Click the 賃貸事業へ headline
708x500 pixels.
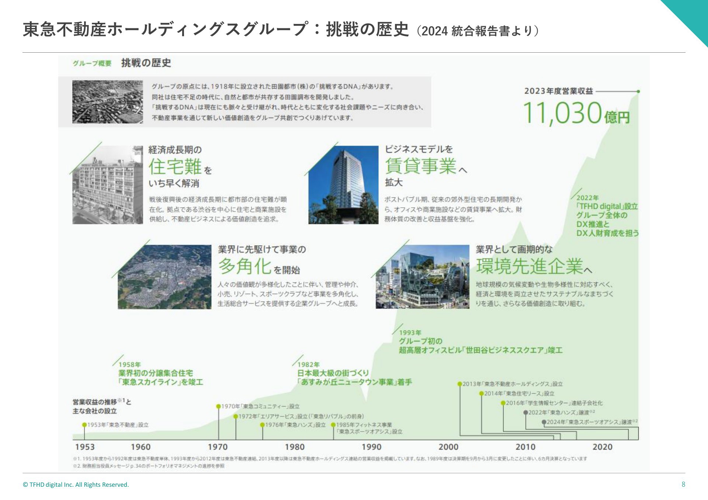(426, 166)
